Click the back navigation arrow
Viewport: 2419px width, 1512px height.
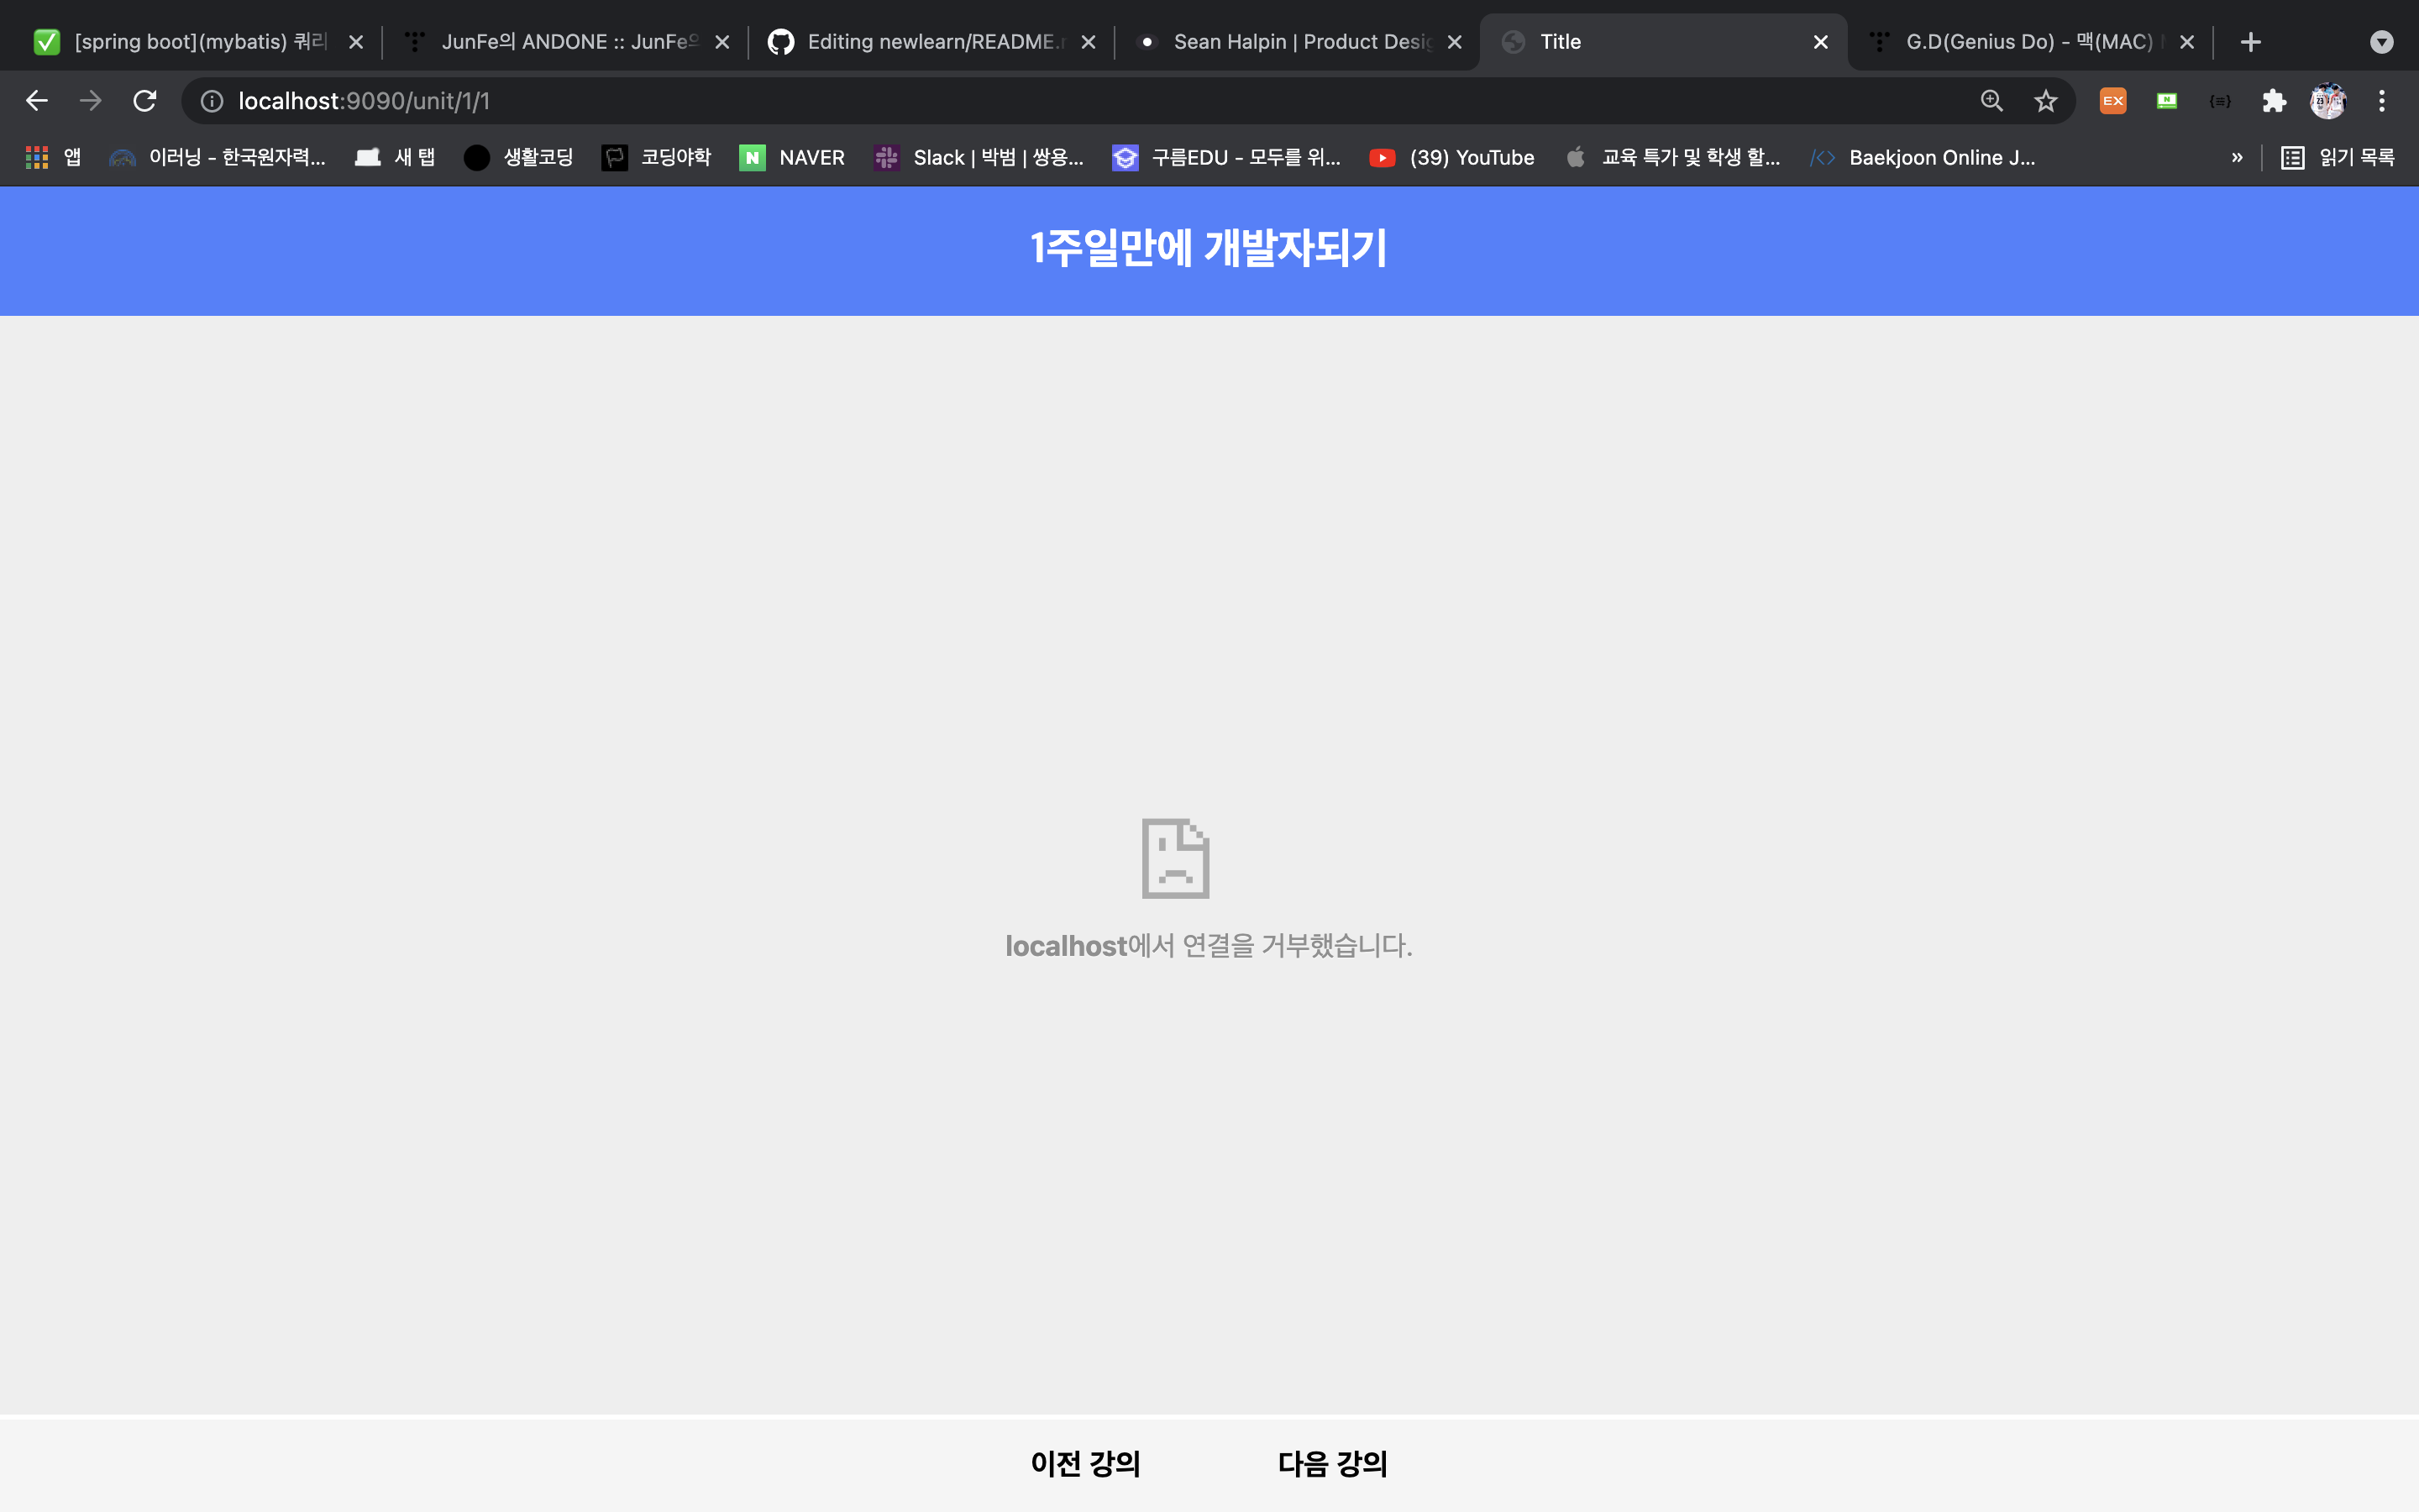coord(37,100)
